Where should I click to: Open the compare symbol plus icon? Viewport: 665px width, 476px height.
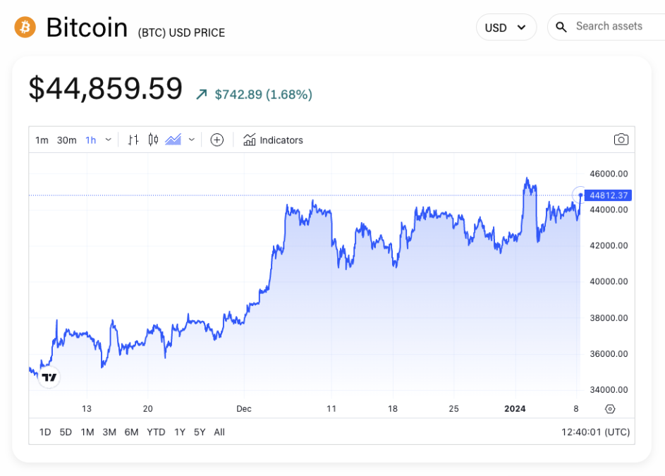[216, 140]
